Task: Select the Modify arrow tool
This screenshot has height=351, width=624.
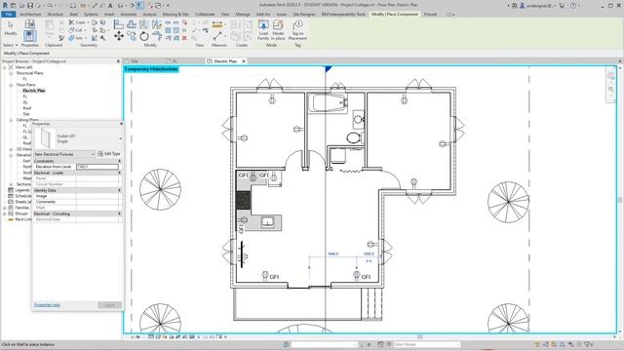Action: click(x=11, y=28)
